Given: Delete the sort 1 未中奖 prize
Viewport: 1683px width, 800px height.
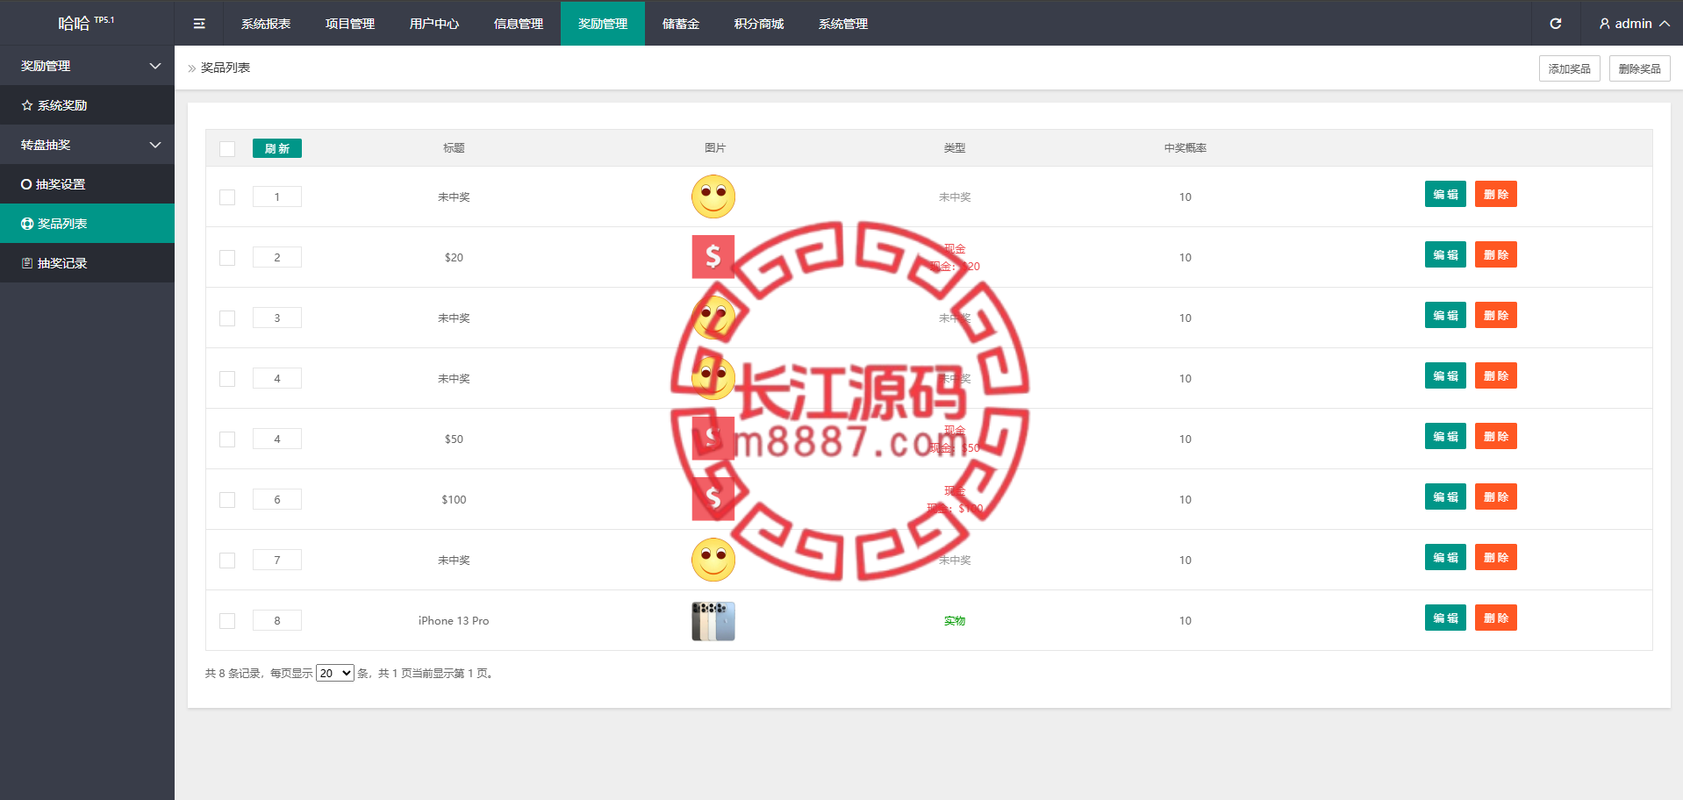Looking at the screenshot, I should click(x=1496, y=194).
